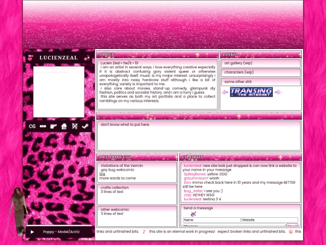Click 'Poppy - Model/Actriz' track title
The height and width of the screenshot is (245, 326).
(x=62, y=232)
